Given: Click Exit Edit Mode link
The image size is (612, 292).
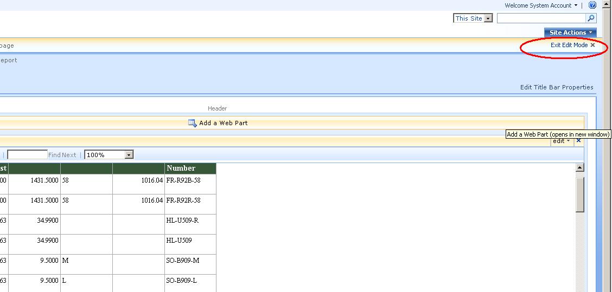Looking at the screenshot, I should (569, 45).
